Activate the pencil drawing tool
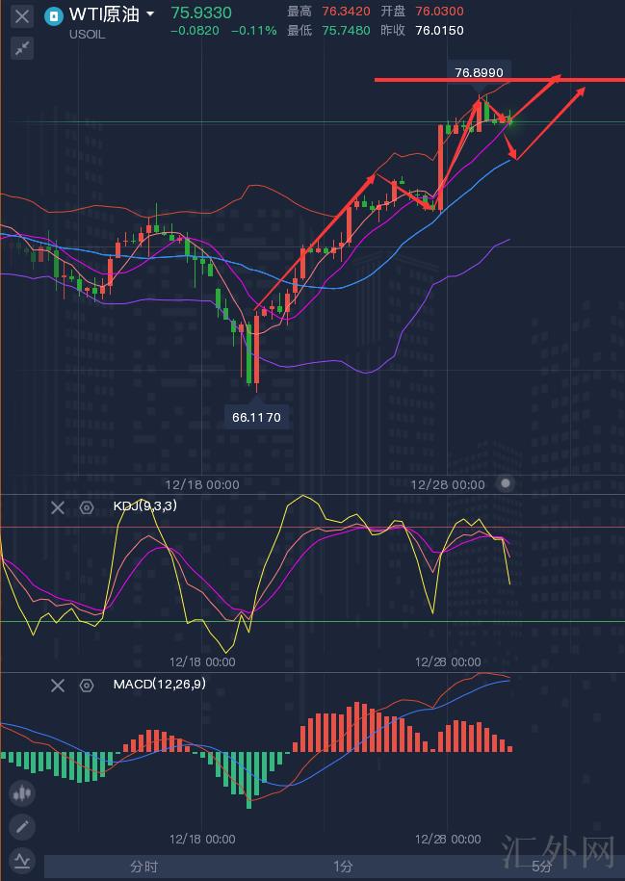 [21, 827]
